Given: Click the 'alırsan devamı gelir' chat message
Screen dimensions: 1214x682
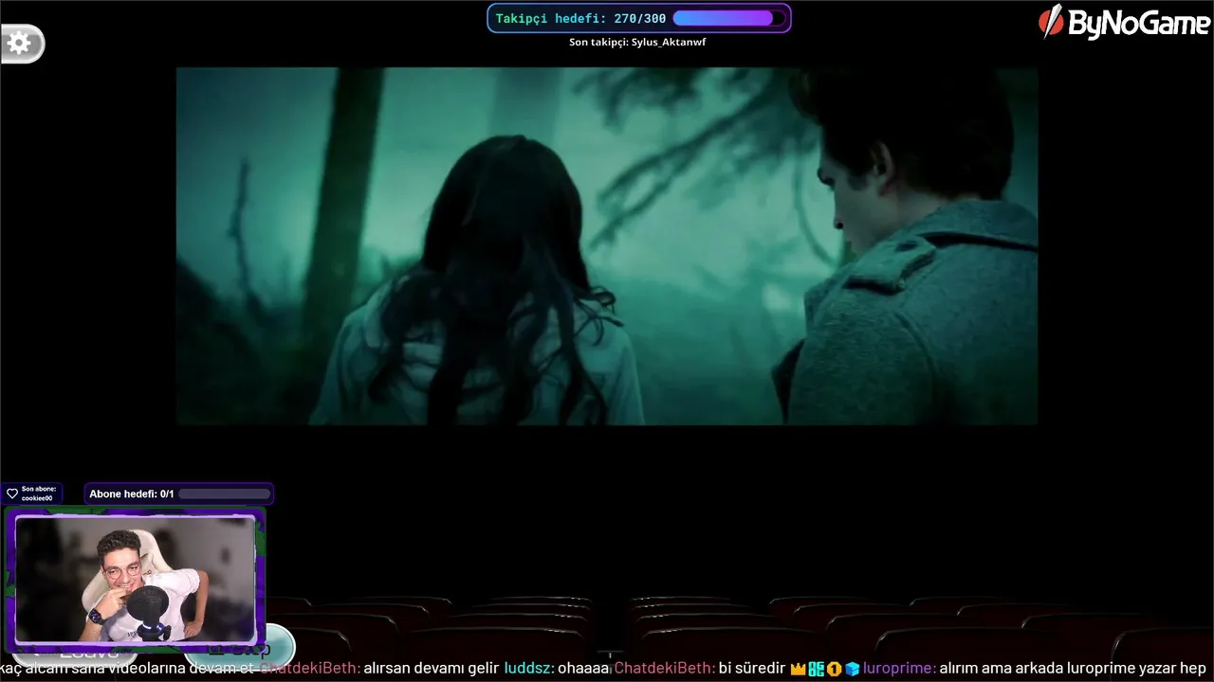Looking at the screenshot, I should coord(432,669).
